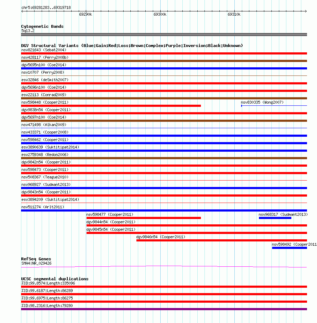317x323 pixels.
Task: Click the nsv598492 (Cooper2011) label
Action: [x=294, y=245]
